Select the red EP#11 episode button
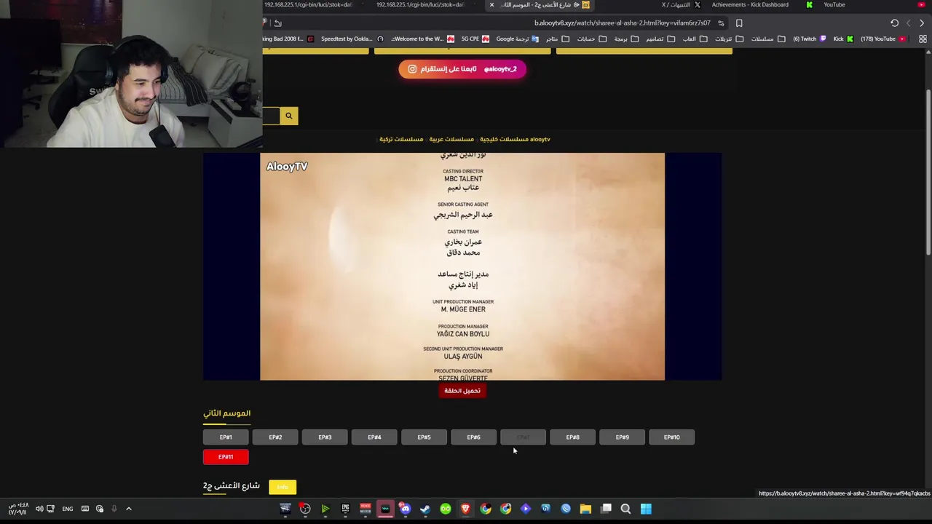This screenshot has width=932, height=524. (226, 457)
